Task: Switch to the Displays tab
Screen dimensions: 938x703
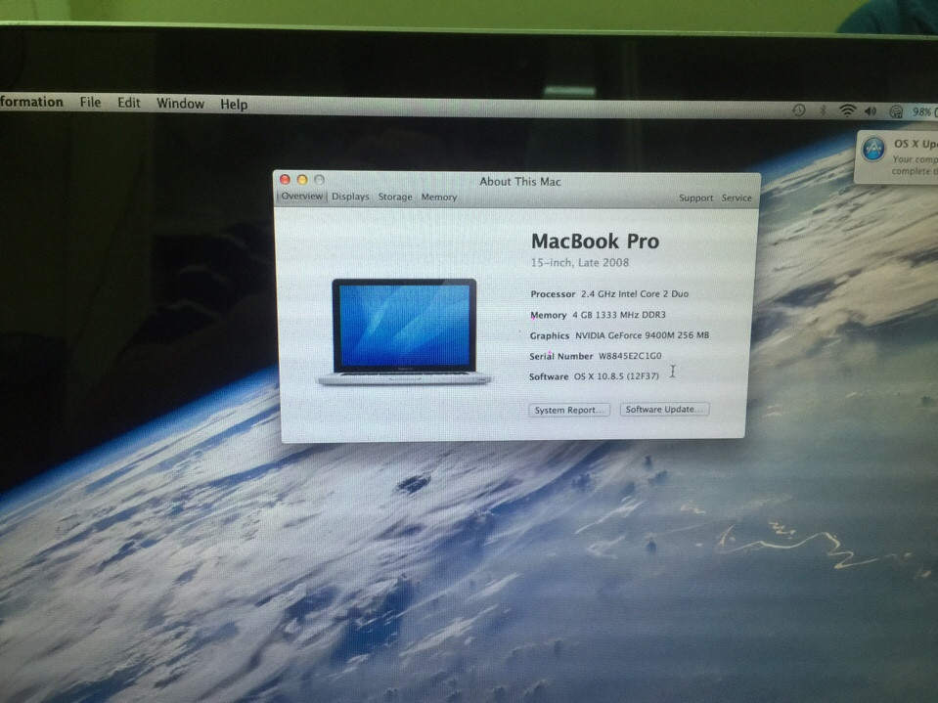Action: [x=350, y=197]
